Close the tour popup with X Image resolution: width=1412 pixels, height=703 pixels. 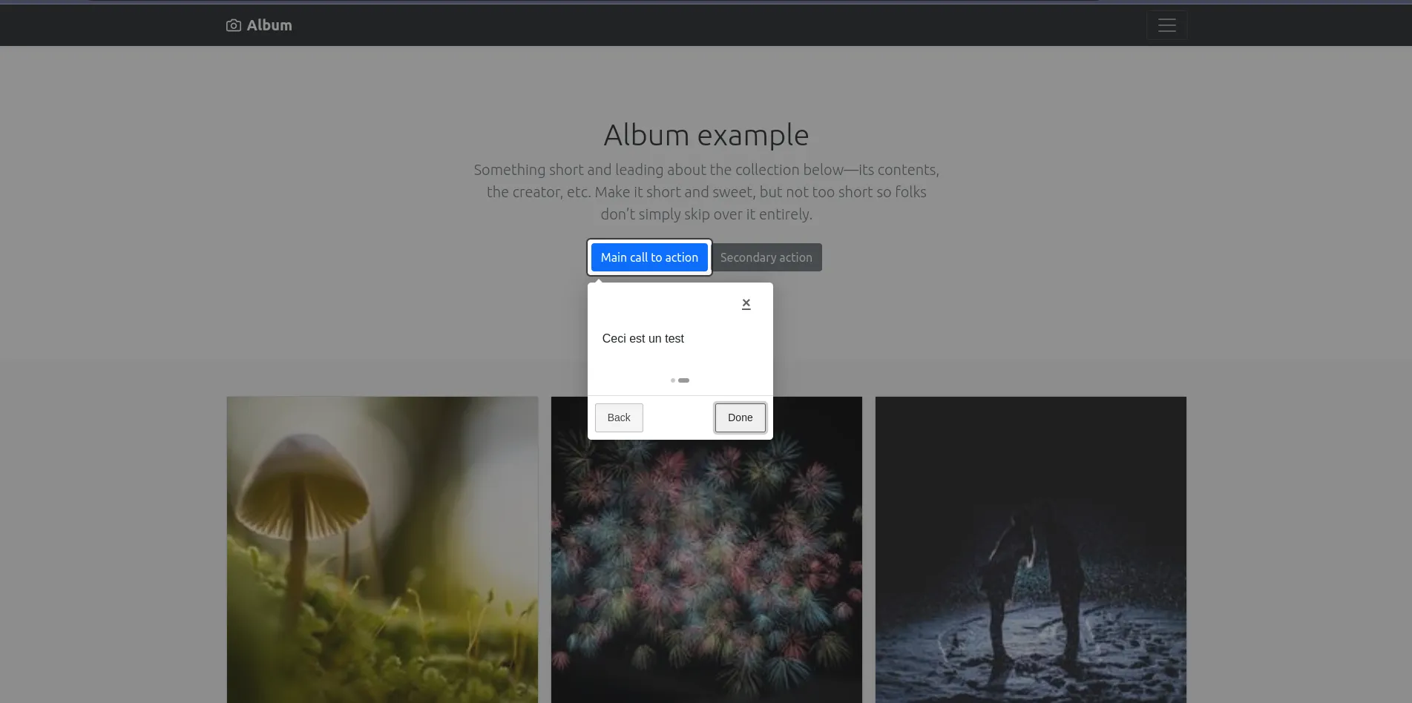click(746, 303)
